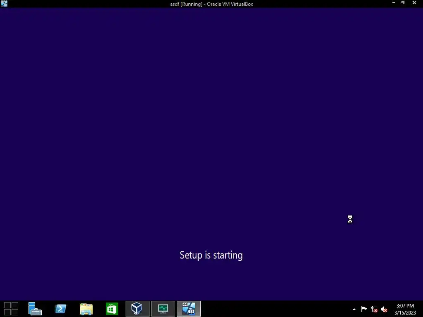
Task: Click the muted volume tray icon
Action: 384,309
